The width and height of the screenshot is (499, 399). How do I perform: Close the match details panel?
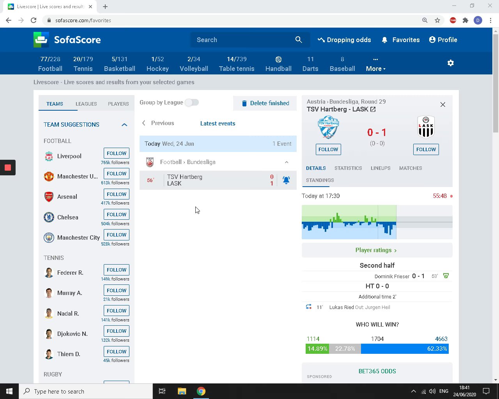pyautogui.click(x=443, y=104)
